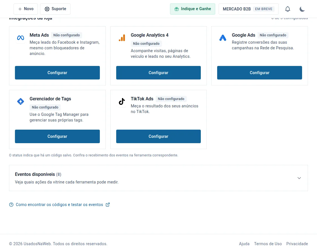Screen dimensions: 317x248
Task: Click help circle icon before Como encontrar
Action: click(x=11, y=205)
